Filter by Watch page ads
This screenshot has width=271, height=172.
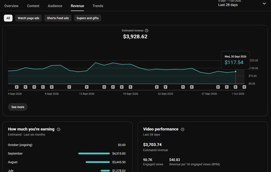pyautogui.click(x=28, y=18)
